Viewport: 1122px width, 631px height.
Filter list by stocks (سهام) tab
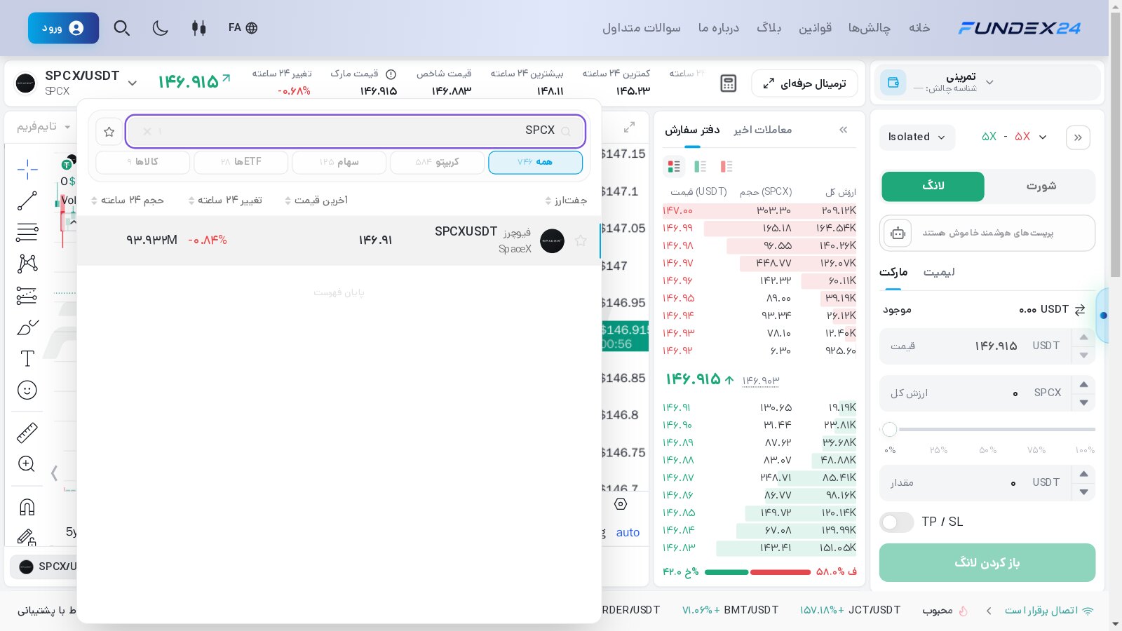click(x=339, y=162)
